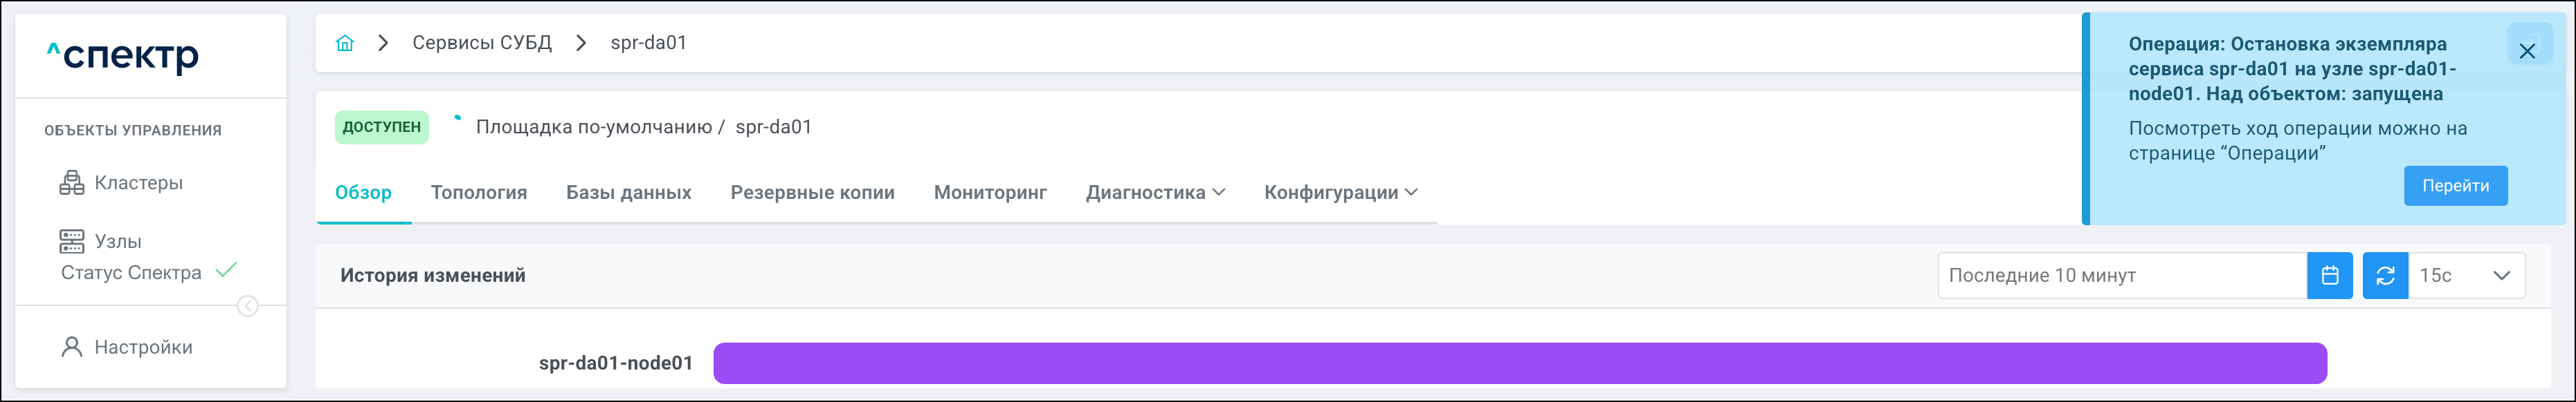Click the Спектр logo

pyautogui.click(x=123, y=56)
